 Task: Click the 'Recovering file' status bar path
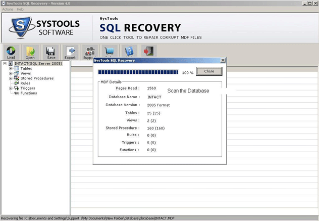(x=88, y=218)
